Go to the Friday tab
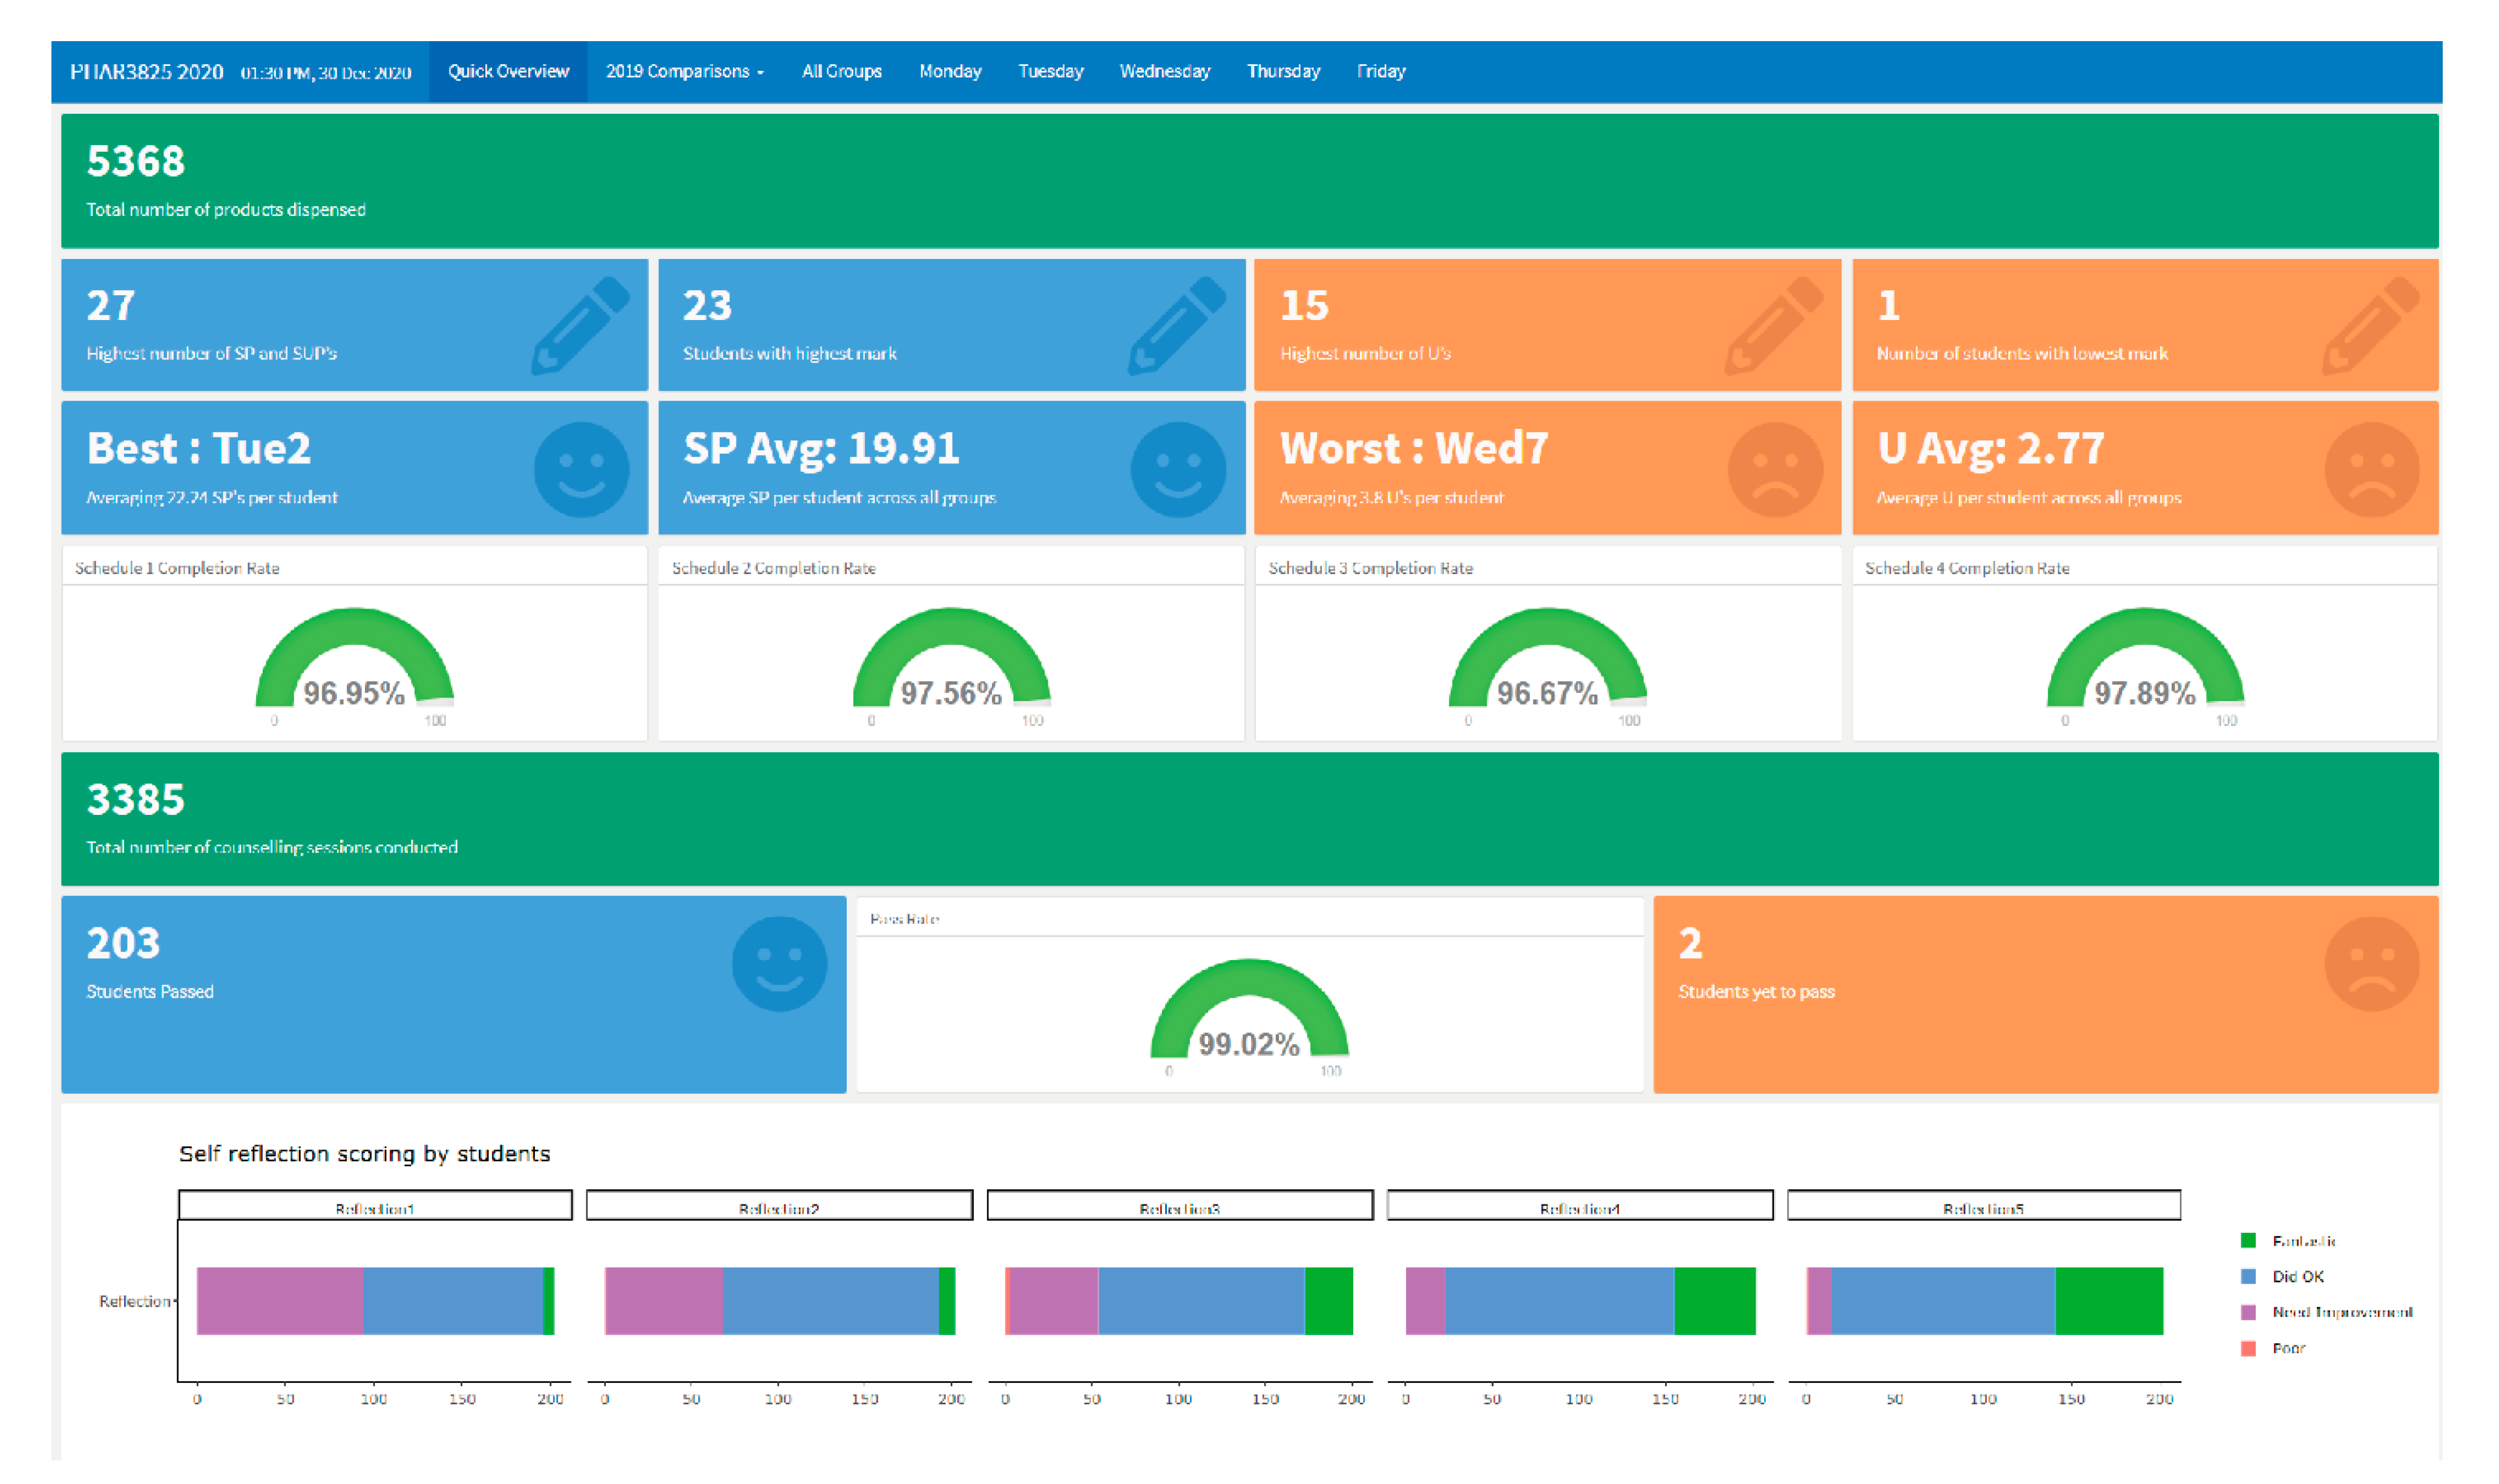 click(x=1381, y=71)
